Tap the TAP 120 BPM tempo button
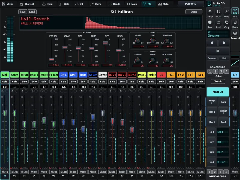Screen dimensions: 240x180 [235, 11]
